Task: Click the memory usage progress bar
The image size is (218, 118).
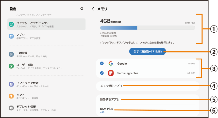Action: coord(147,28)
